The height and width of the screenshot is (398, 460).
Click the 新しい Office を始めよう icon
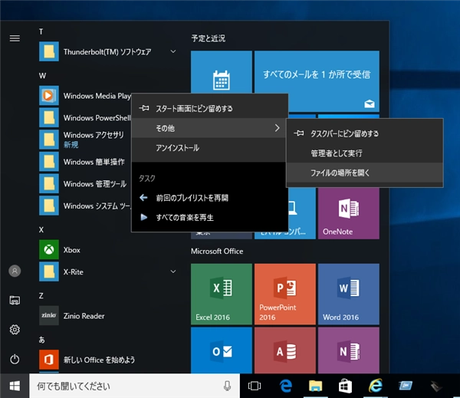point(49,360)
